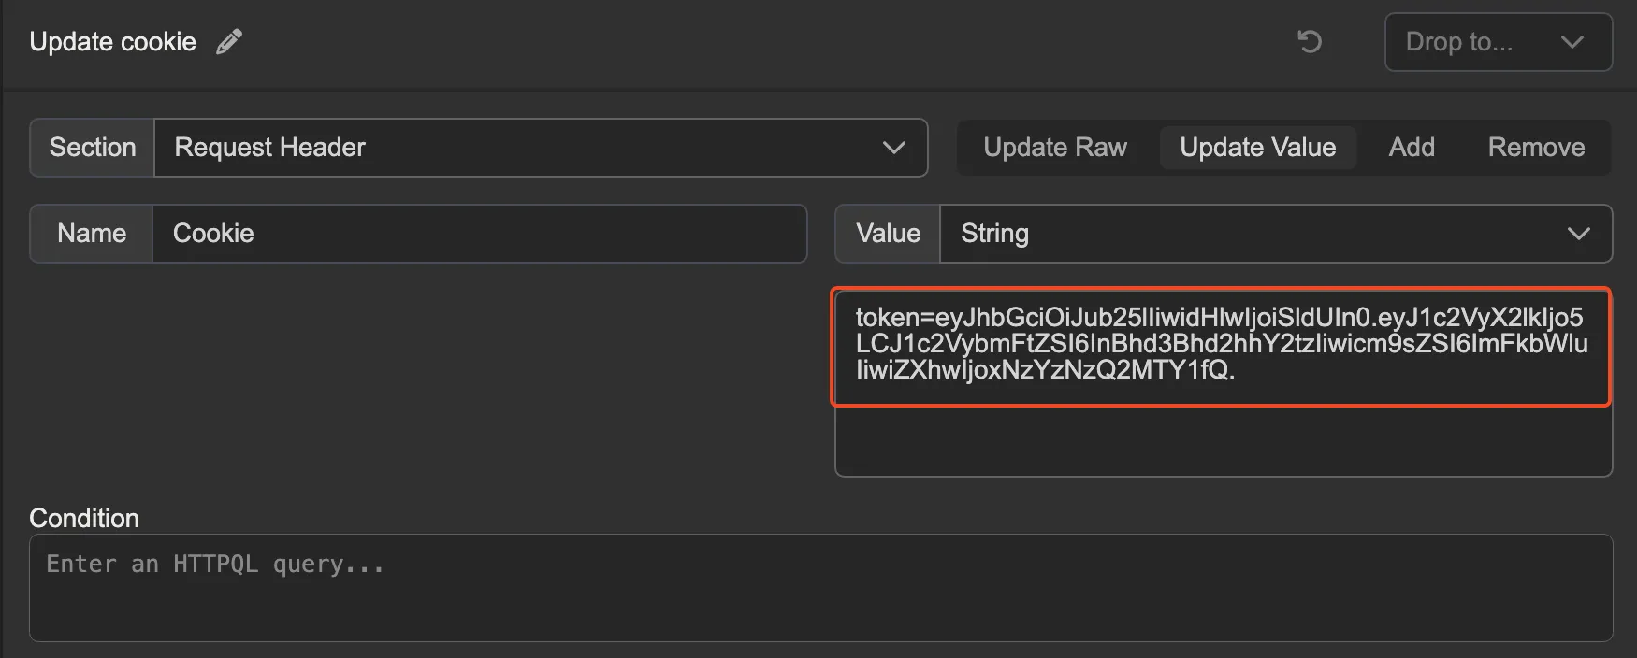Click the chevron arrow in the String dropdown

[1578, 234]
